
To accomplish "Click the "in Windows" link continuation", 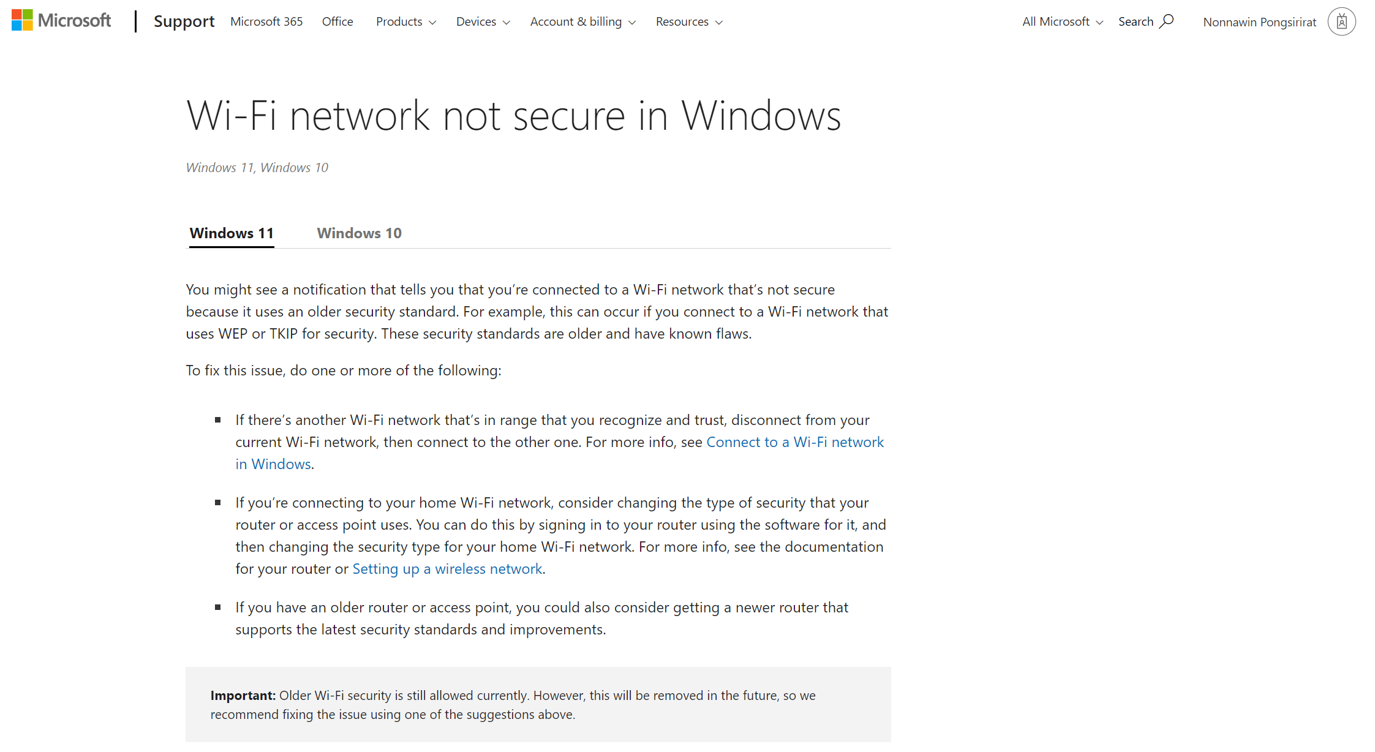I will coord(273,464).
